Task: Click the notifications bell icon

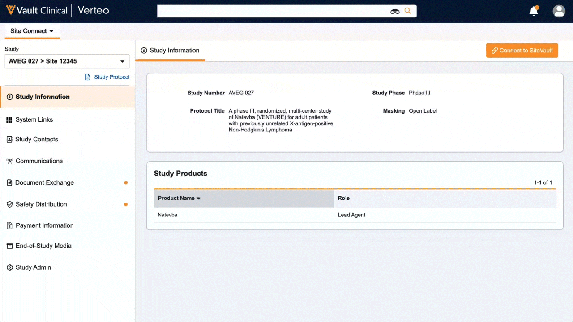Action: pyautogui.click(x=534, y=11)
